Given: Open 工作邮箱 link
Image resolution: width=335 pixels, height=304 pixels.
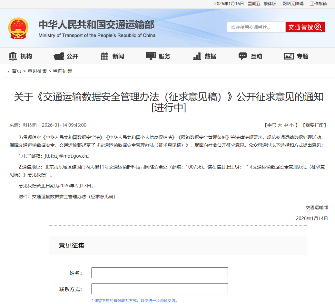Looking at the screenshot, I should point(318,4).
